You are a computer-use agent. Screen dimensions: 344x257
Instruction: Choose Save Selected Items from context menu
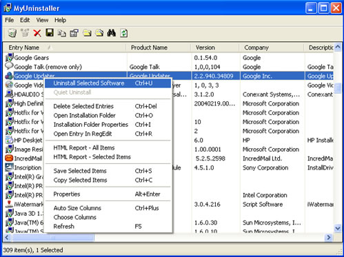pyautogui.click(x=108, y=171)
